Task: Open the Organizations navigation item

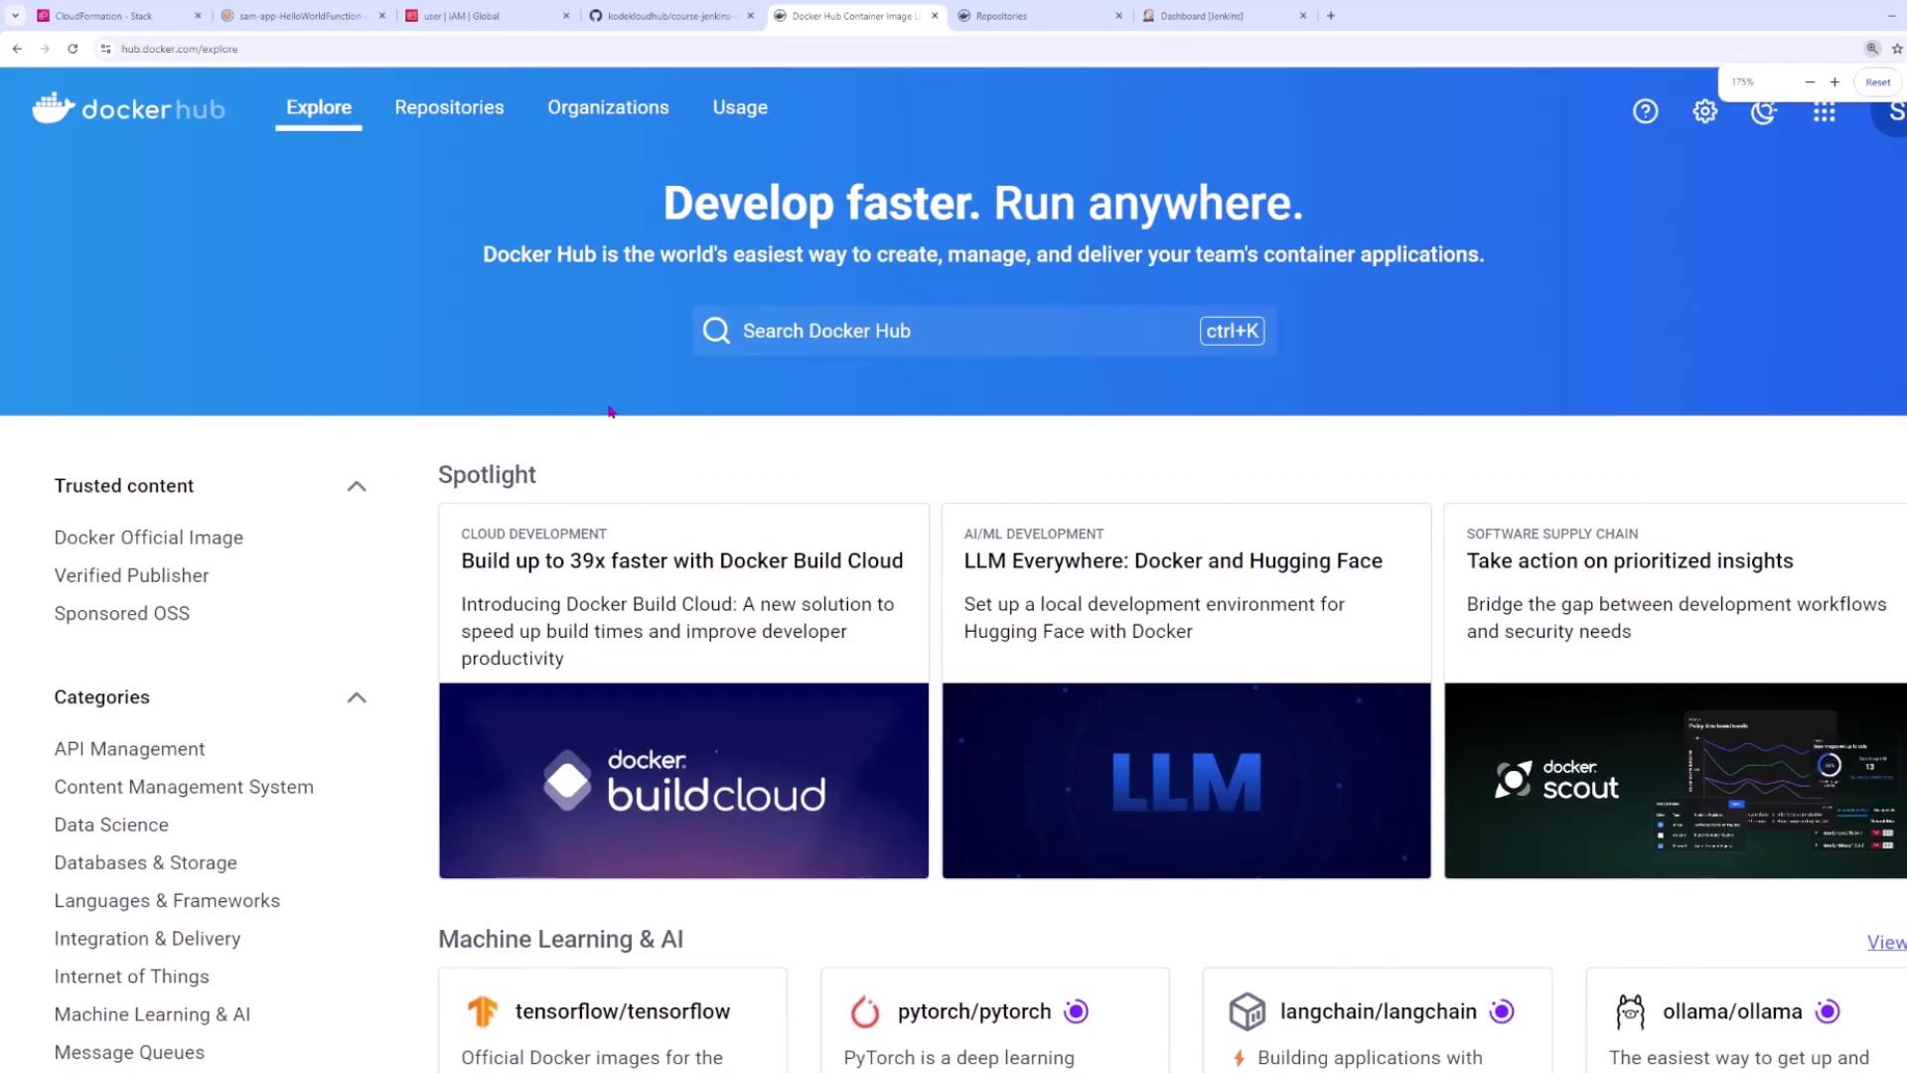Action: 608,107
